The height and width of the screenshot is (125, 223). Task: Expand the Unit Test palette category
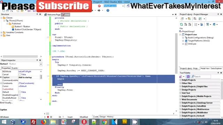coord(180,93)
